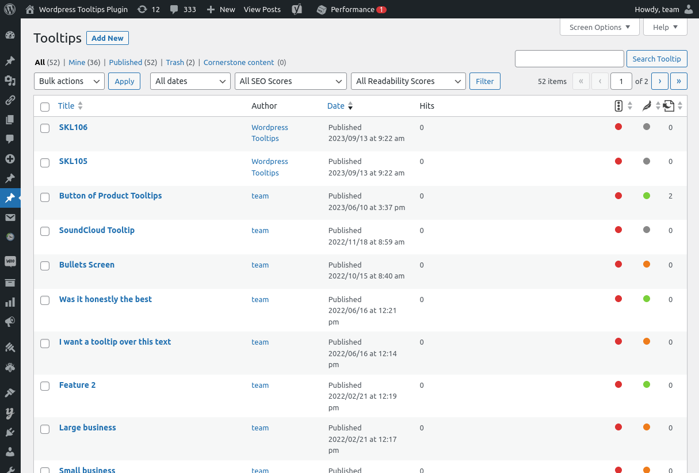This screenshot has width=699, height=473.
Task: Select the Bullets Screen row checkbox
Action: coord(45,266)
